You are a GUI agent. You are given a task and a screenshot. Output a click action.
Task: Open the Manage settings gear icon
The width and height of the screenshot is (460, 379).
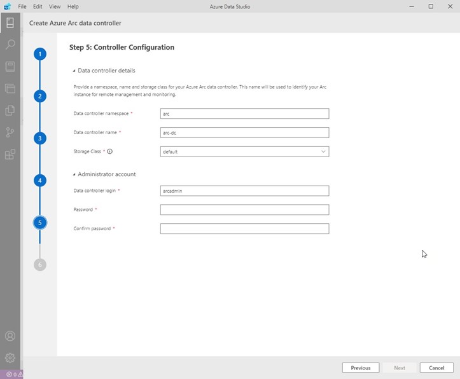(x=10, y=357)
